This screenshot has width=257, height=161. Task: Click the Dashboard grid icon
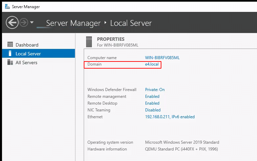(x=10, y=44)
